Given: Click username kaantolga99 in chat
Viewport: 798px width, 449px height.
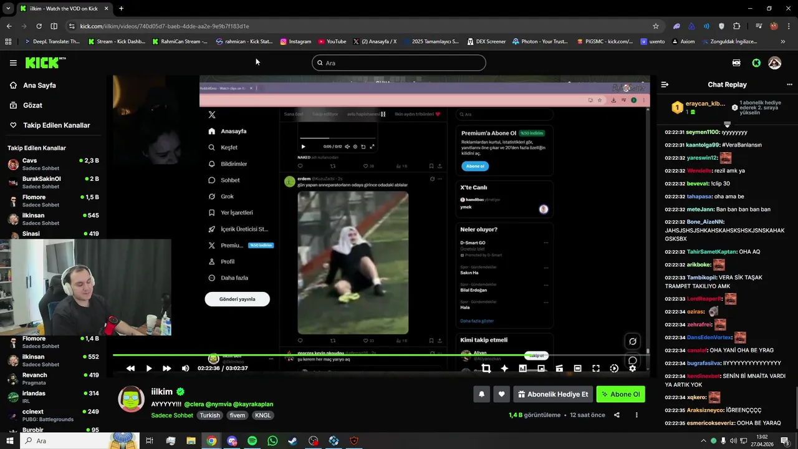Looking at the screenshot, I should pos(703,145).
